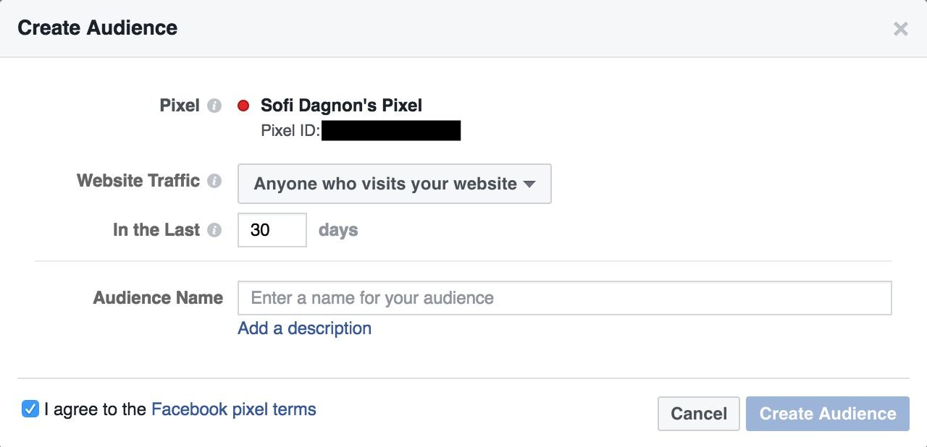The image size is (927, 447).
Task: Focus the Audience Name text field
Action: coord(565,298)
